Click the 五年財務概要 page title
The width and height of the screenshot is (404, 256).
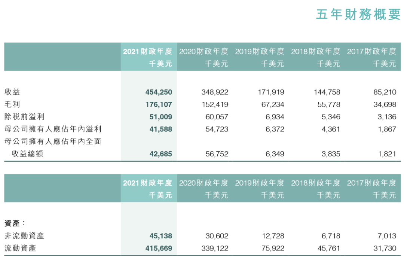358,14
